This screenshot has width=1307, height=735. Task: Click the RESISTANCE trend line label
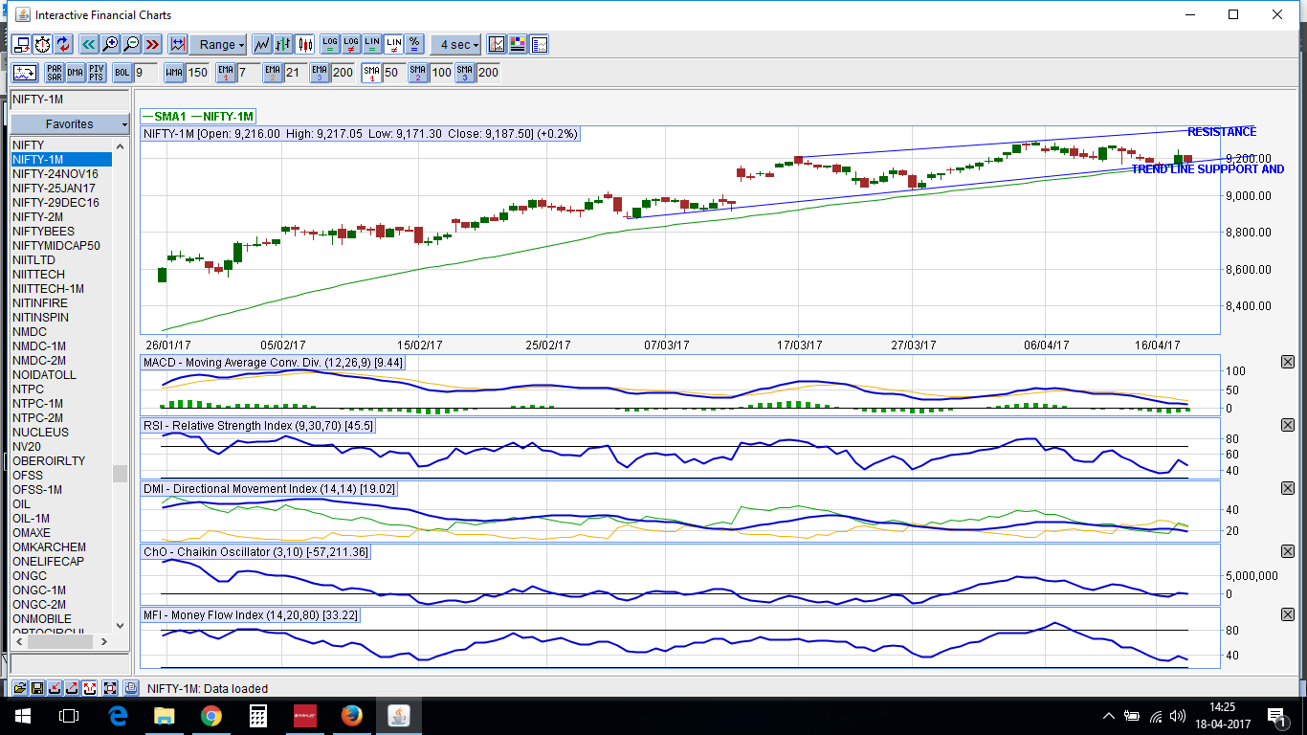tap(1222, 132)
